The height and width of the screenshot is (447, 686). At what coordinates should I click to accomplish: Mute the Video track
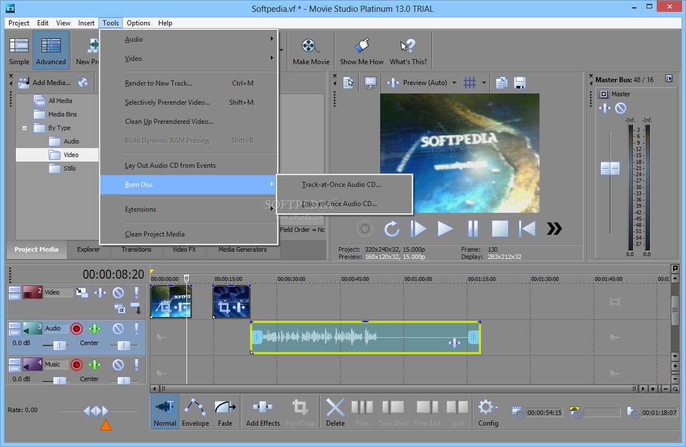(118, 293)
